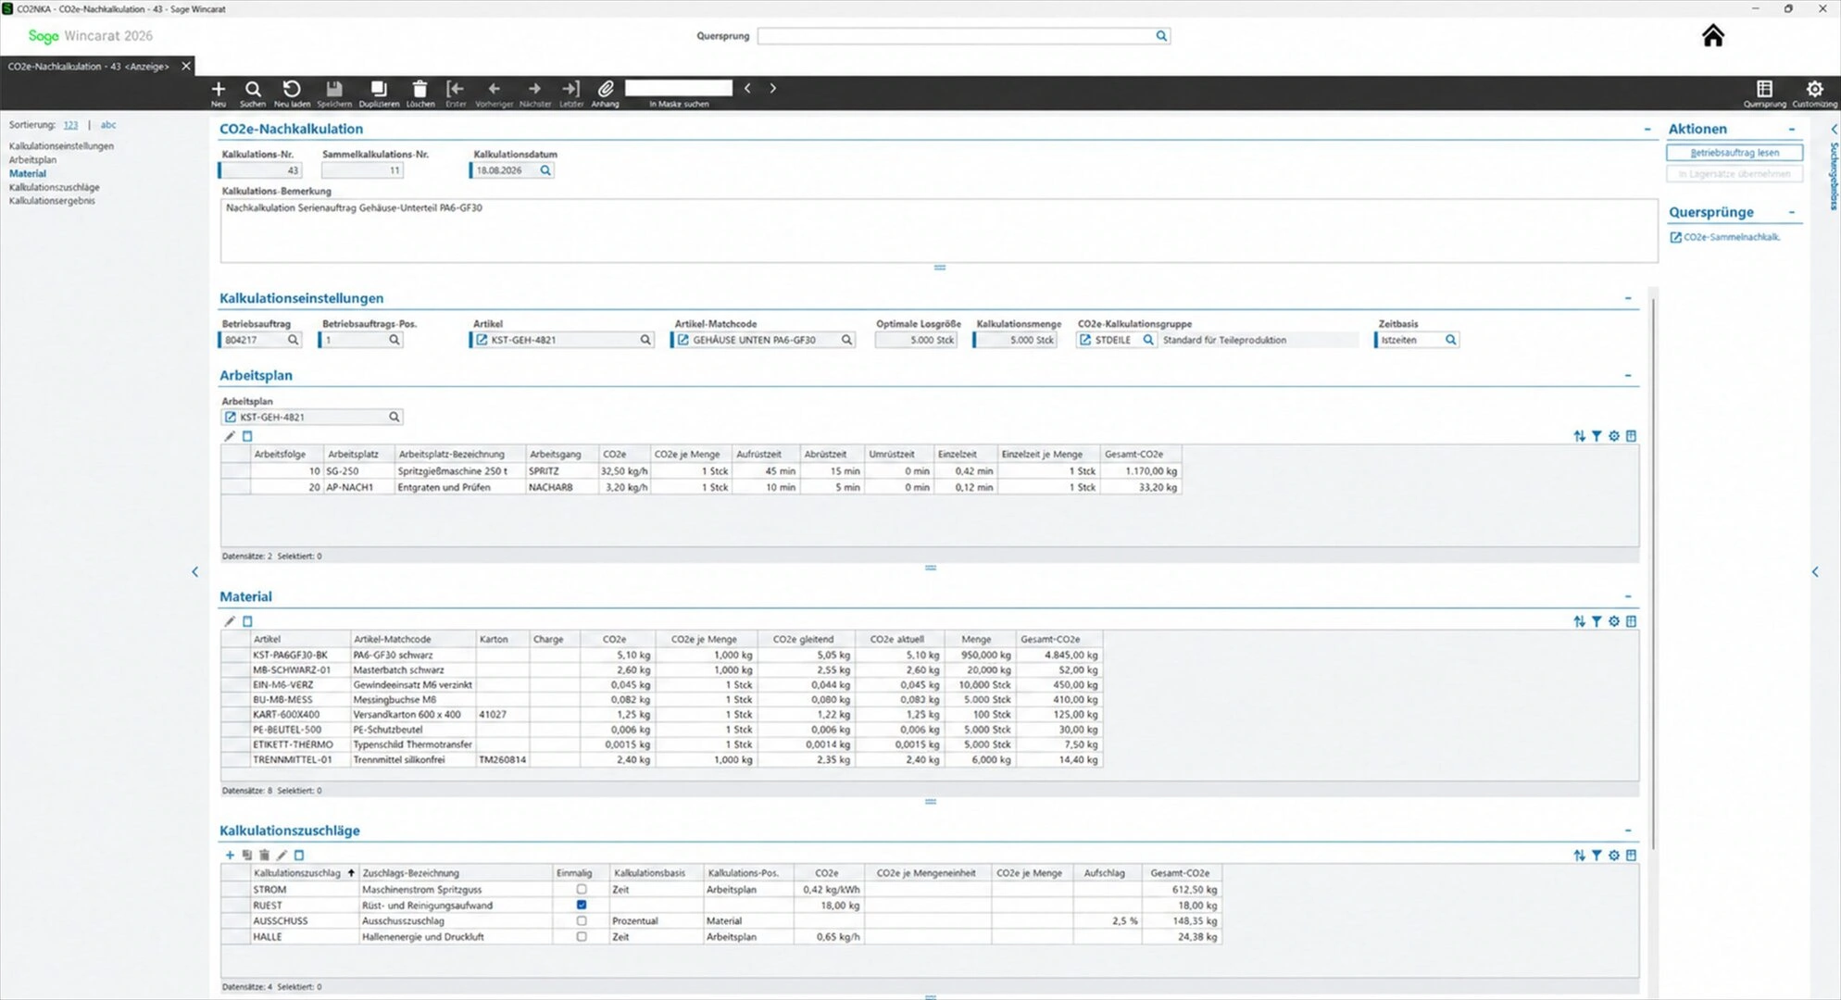Copy the selected Kalkulationszuschlag row
The image size is (1841, 1000).
(247, 856)
